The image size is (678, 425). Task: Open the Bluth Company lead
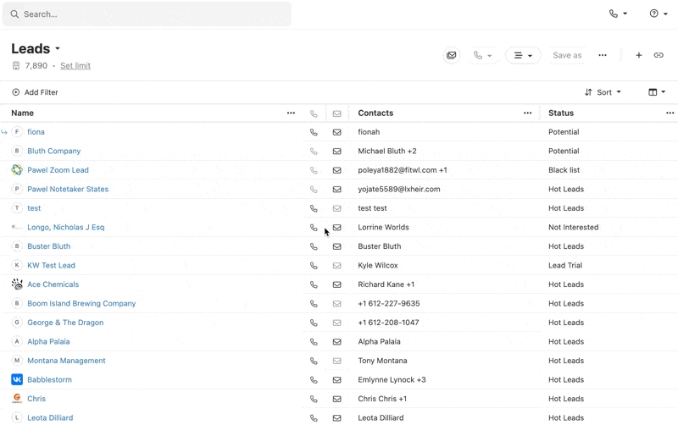(54, 152)
